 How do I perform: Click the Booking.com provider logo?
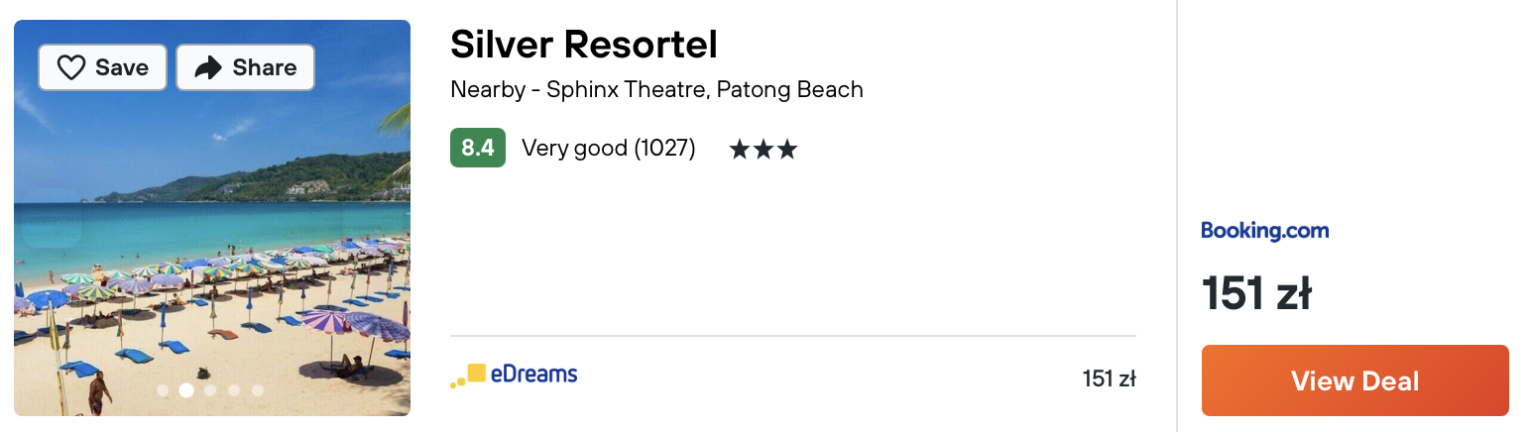[x=1264, y=231]
